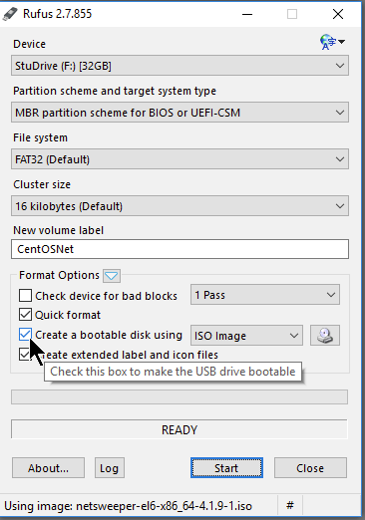365x520 pixels.
Task: Open the 1 Pass dropdown
Action: [x=265, y=295]
